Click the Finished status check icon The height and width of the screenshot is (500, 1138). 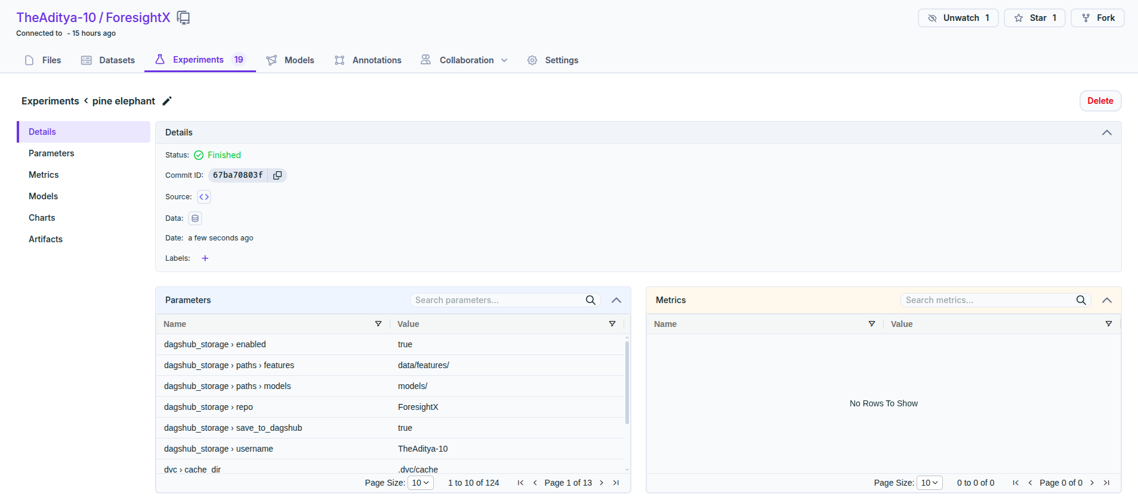[199, 155]
